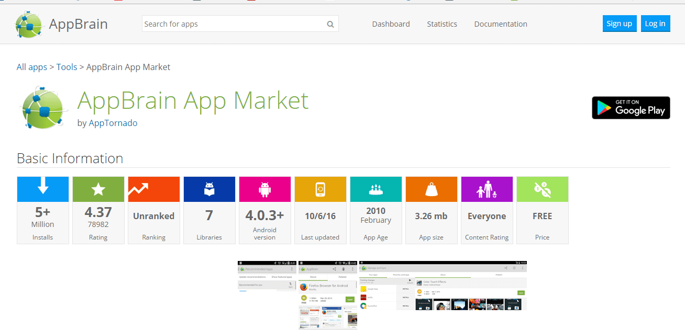Viewport: 685px width, 330px height.
Task: Click the 4.37 rating value
Action: point(98,212)
